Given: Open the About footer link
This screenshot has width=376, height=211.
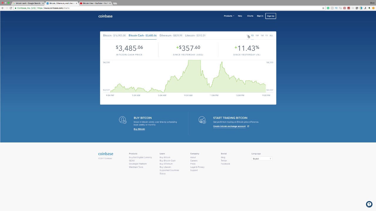Looking at the screenshot, I should [193, 157].
